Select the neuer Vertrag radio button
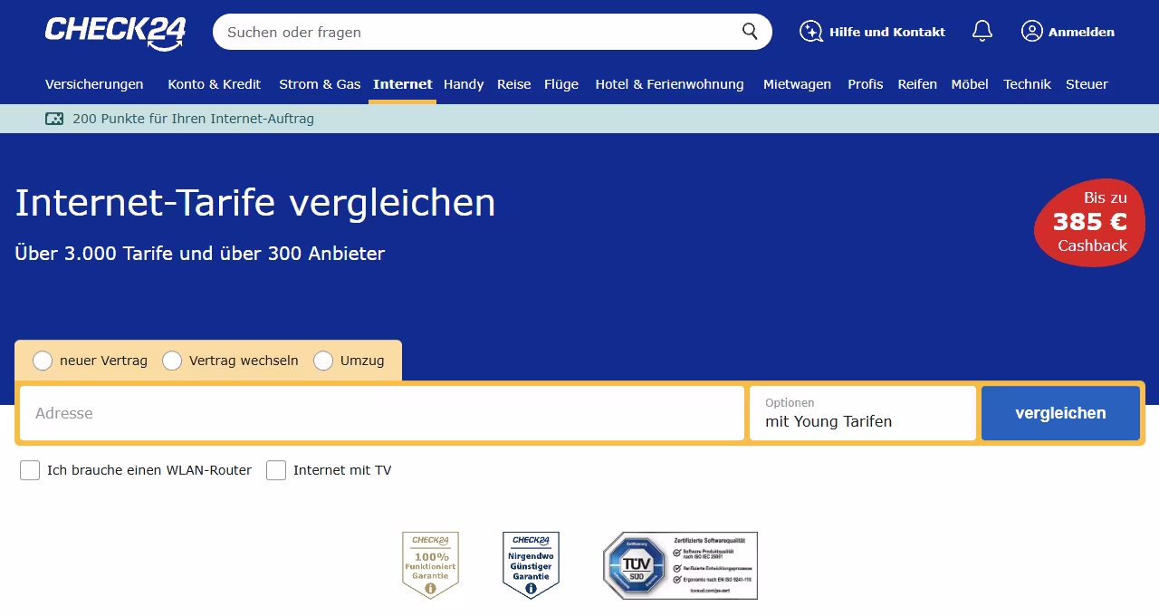The height and width of the screenshot is (616, 1159). point(43,361)
